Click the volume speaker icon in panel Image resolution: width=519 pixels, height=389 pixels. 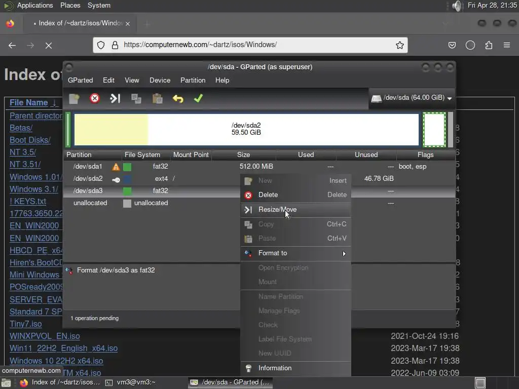(457, 6)
